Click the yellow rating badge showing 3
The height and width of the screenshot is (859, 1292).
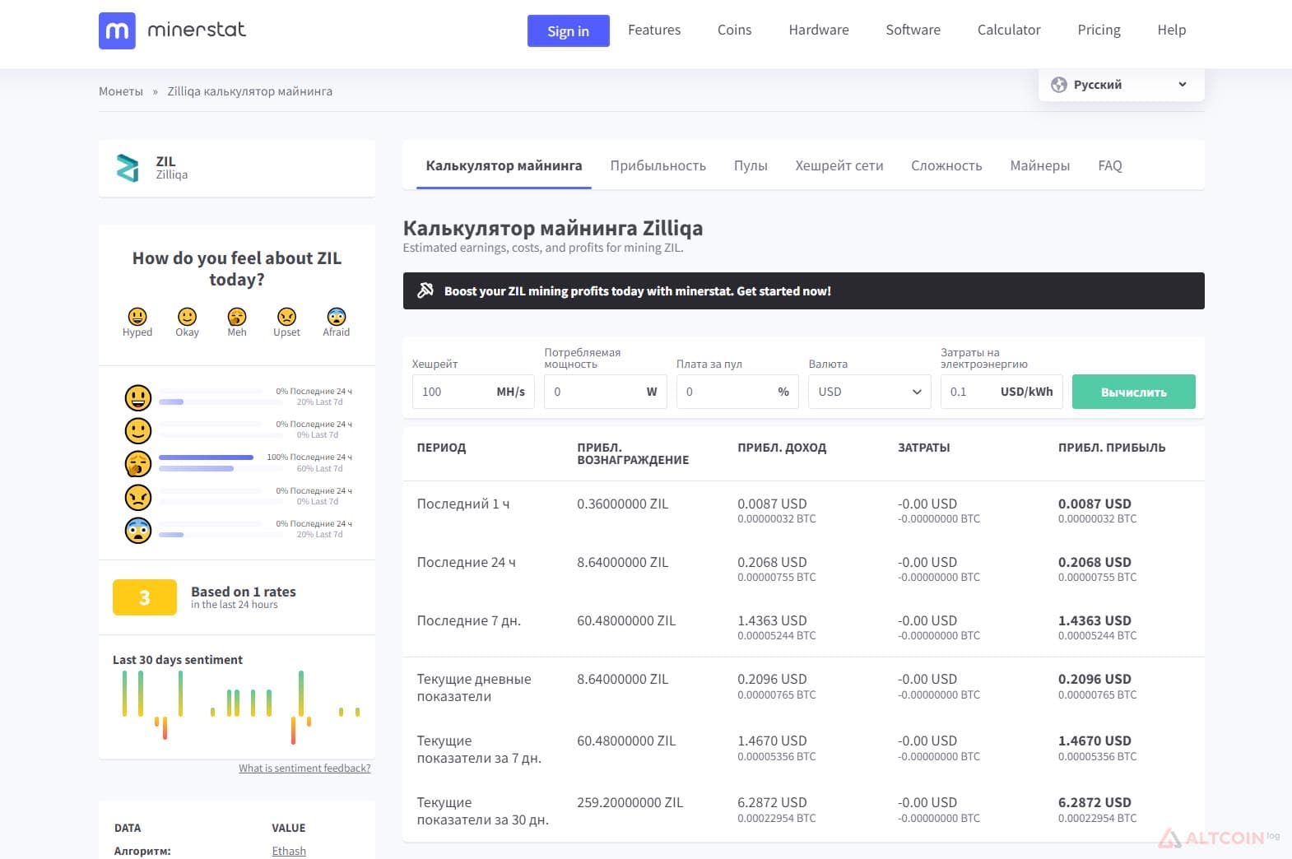click(145, 597)
